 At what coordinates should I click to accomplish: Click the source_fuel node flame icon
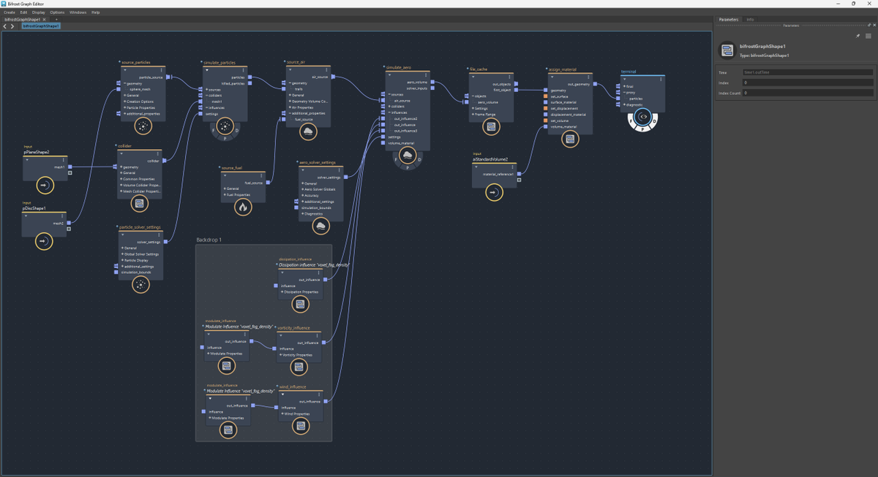point(243,207)
